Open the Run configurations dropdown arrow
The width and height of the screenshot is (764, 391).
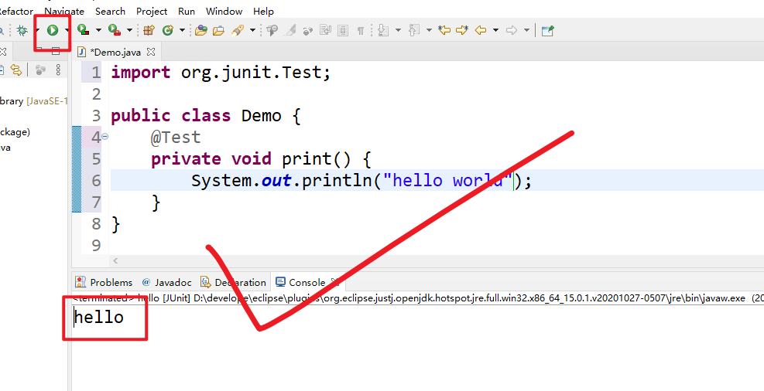click(67, 31)
